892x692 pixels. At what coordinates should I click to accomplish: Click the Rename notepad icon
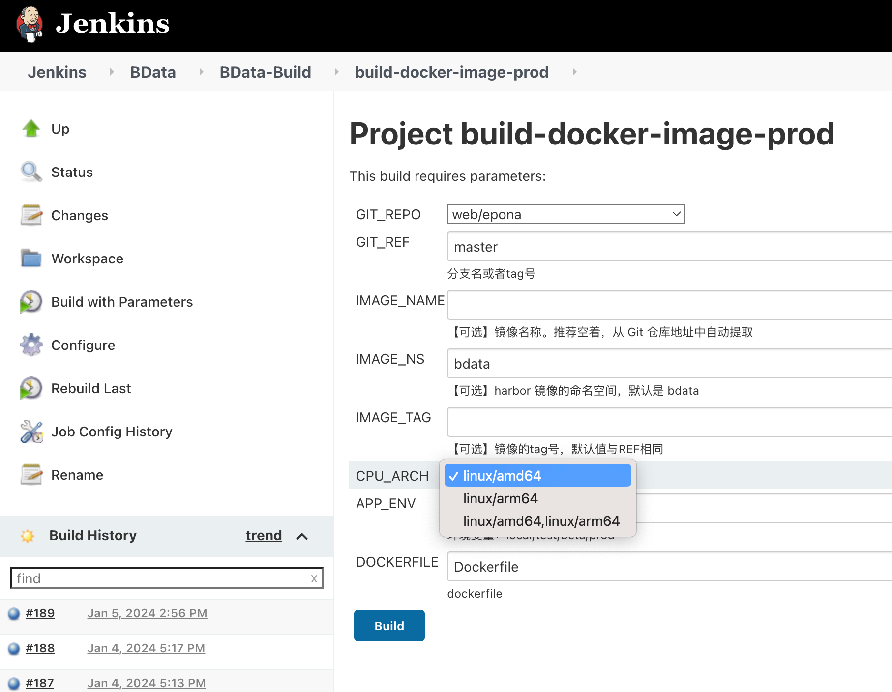click(31, 475)
